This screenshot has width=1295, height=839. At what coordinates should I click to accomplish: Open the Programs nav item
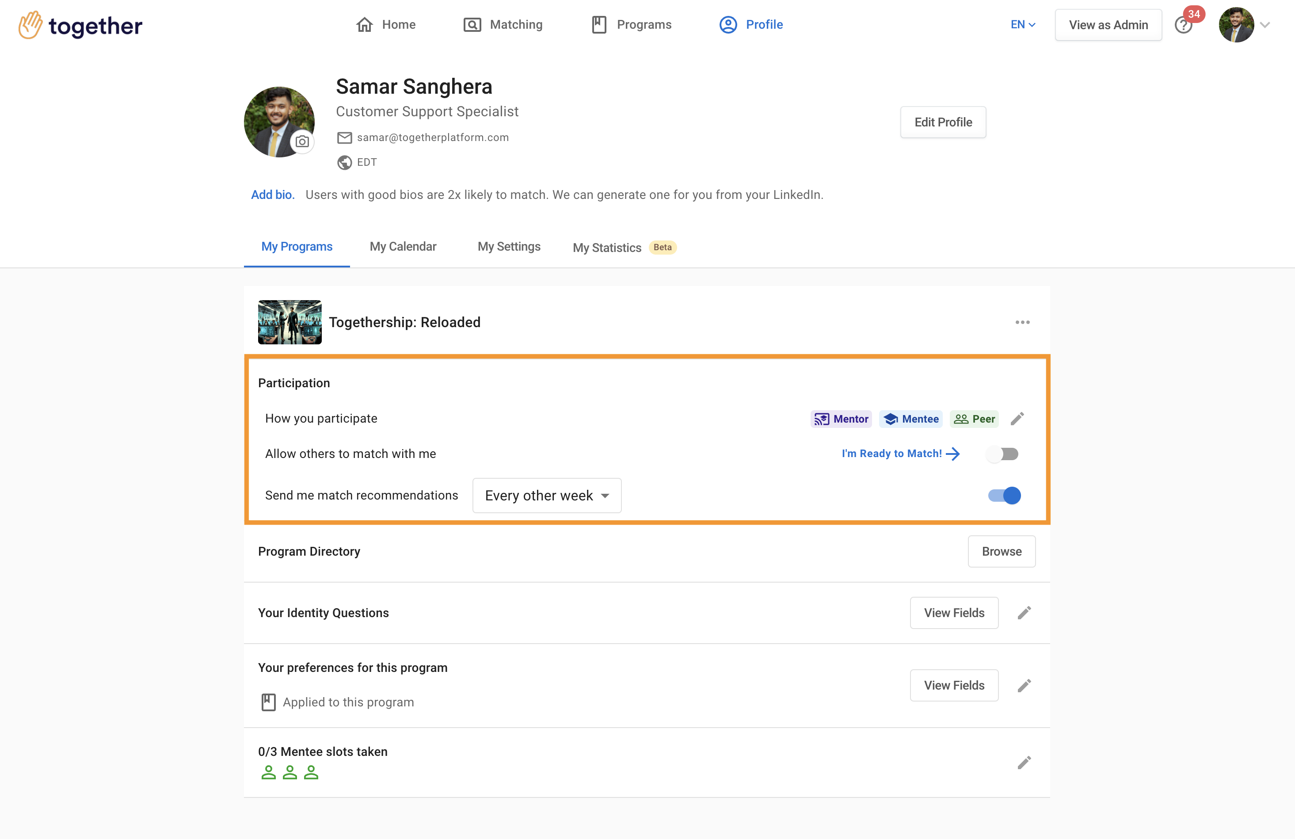[631, 24]
